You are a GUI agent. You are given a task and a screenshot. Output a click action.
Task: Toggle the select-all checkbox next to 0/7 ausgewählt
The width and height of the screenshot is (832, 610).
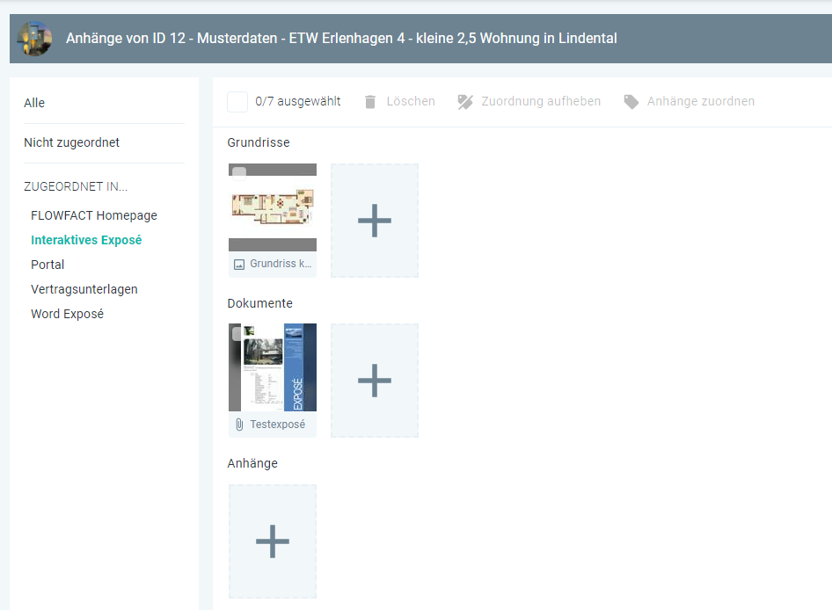coord(237,102)
